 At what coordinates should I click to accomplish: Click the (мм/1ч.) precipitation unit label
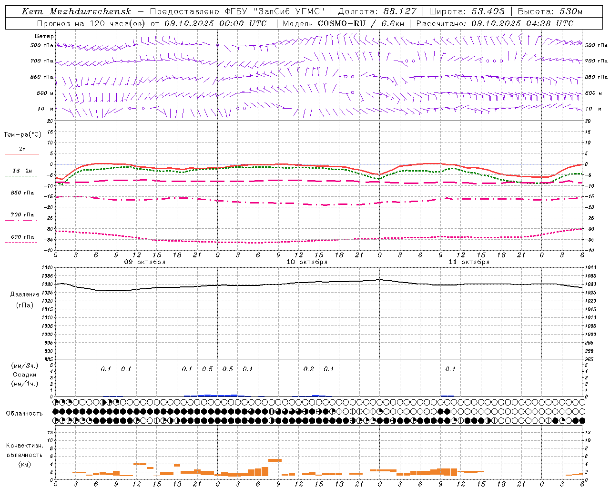(x=25, y=384)
